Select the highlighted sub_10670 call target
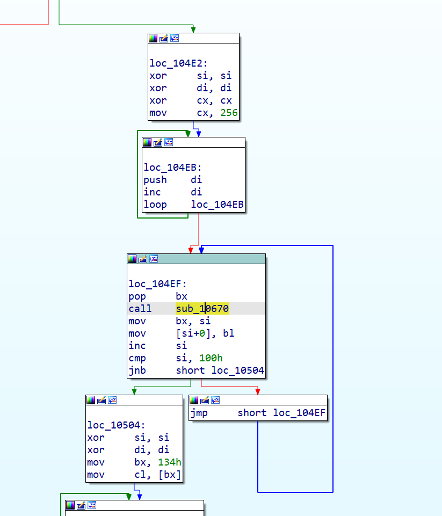 202,309
